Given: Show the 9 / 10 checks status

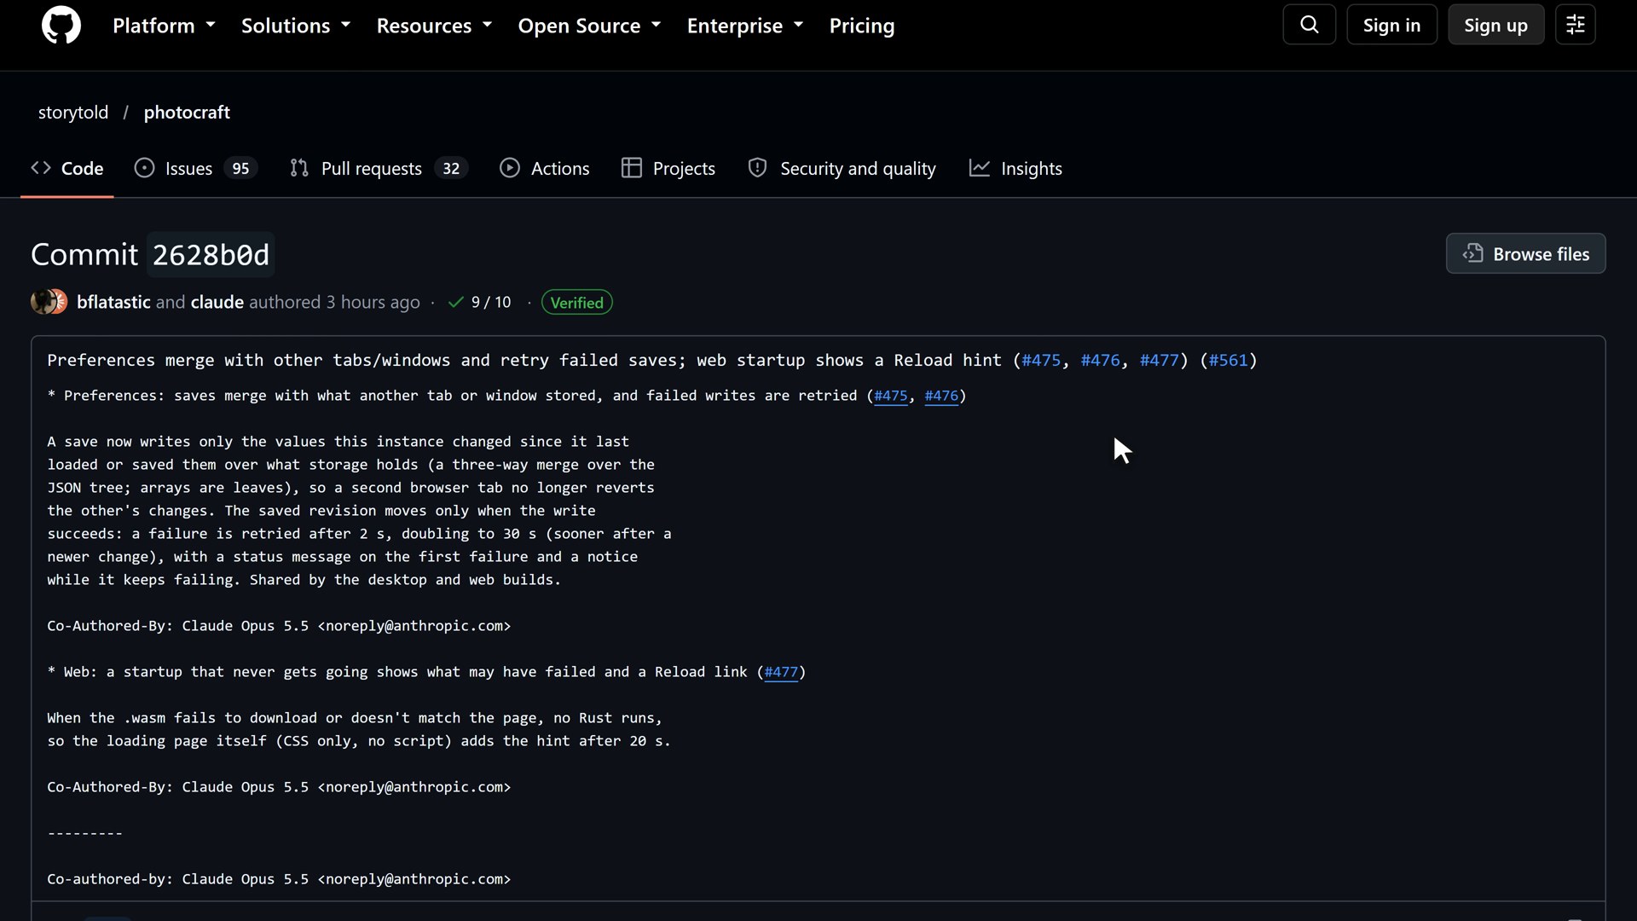Looking at the screenshot, I should [480, 302].
